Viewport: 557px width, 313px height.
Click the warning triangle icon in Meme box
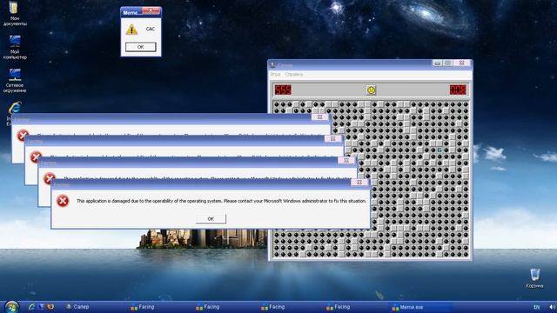pyautogui.click(x=131, y=30)
